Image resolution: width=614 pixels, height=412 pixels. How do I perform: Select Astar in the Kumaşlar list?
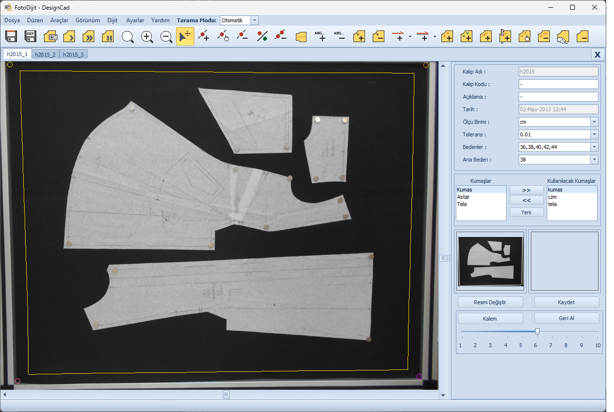pos(463,197)
